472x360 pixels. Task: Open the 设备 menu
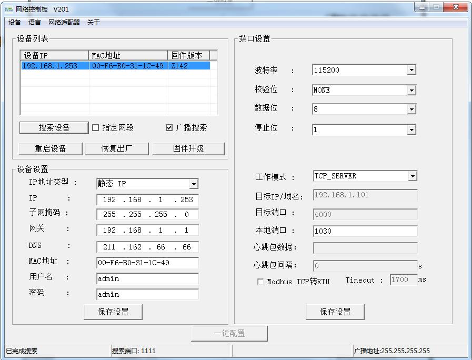pyautogui.click(x=13, y=22)
